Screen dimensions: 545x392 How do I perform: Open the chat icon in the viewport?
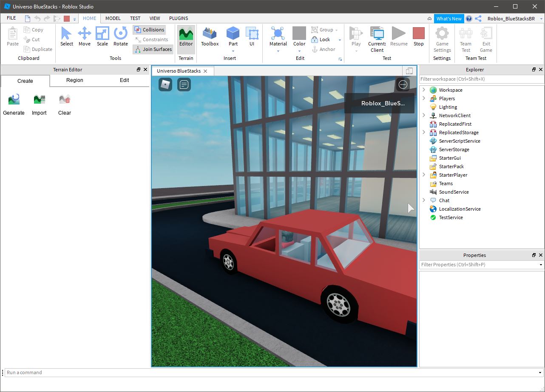pos(184,85)
